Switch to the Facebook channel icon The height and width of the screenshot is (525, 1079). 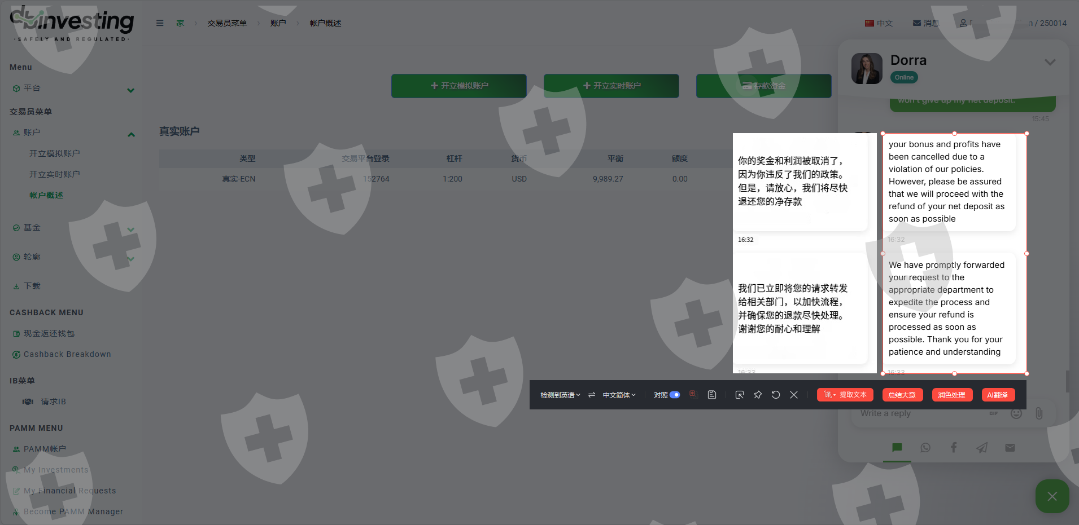point(954,448)
